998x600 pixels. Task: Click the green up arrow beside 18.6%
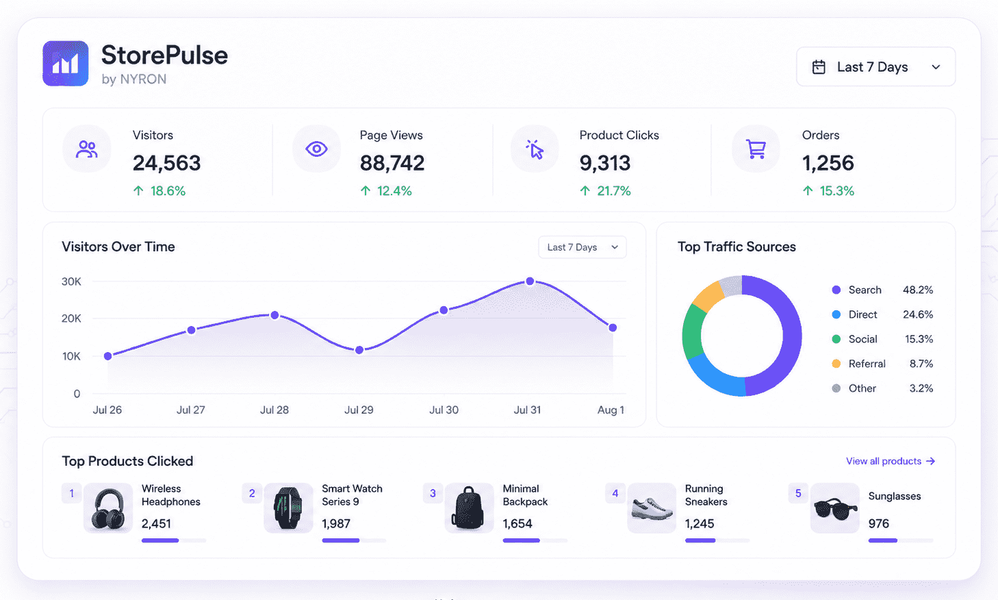pyautogui.click(x=138, y=191)
